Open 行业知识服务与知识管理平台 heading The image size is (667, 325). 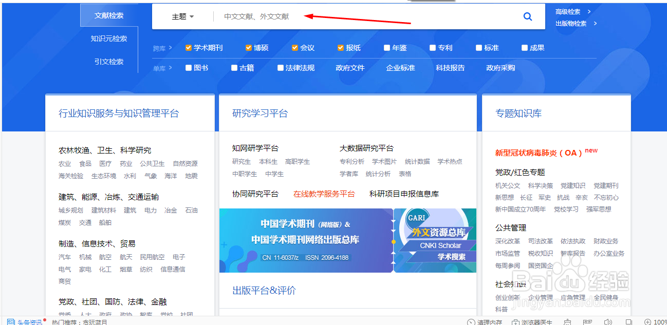pos(119,113)
